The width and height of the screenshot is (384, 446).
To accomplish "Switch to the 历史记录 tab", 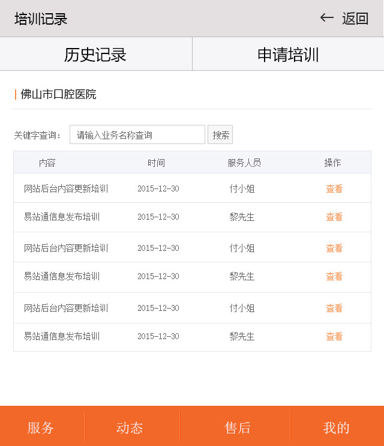I will click(x=95, y=55).
